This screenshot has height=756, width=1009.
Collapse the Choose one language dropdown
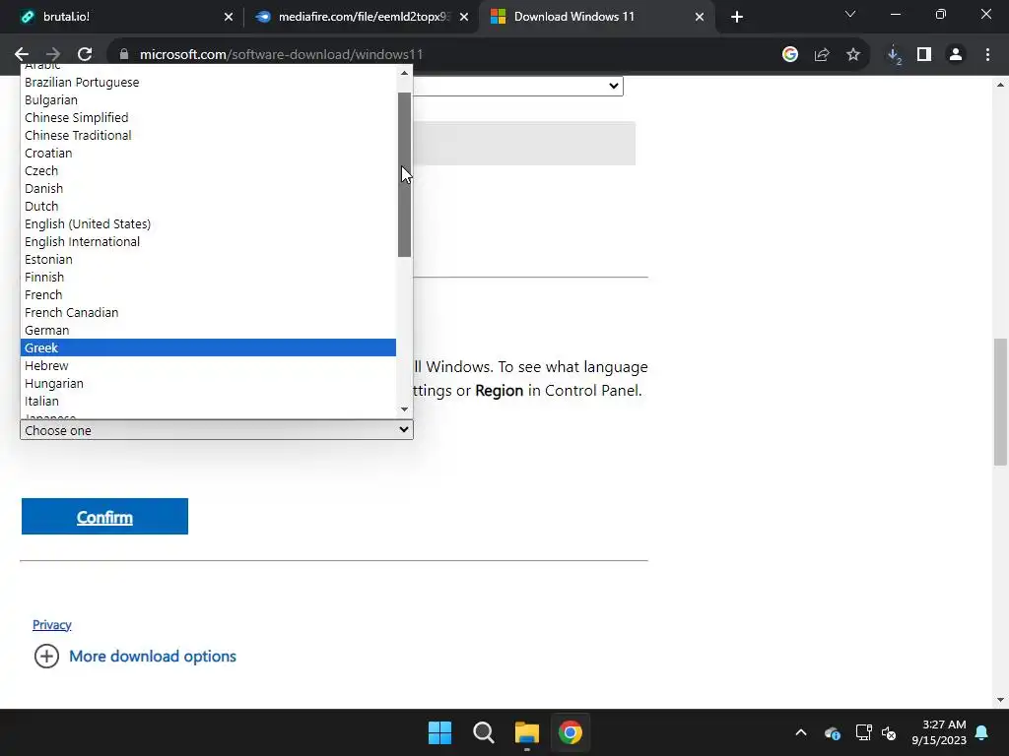(216, 430)
